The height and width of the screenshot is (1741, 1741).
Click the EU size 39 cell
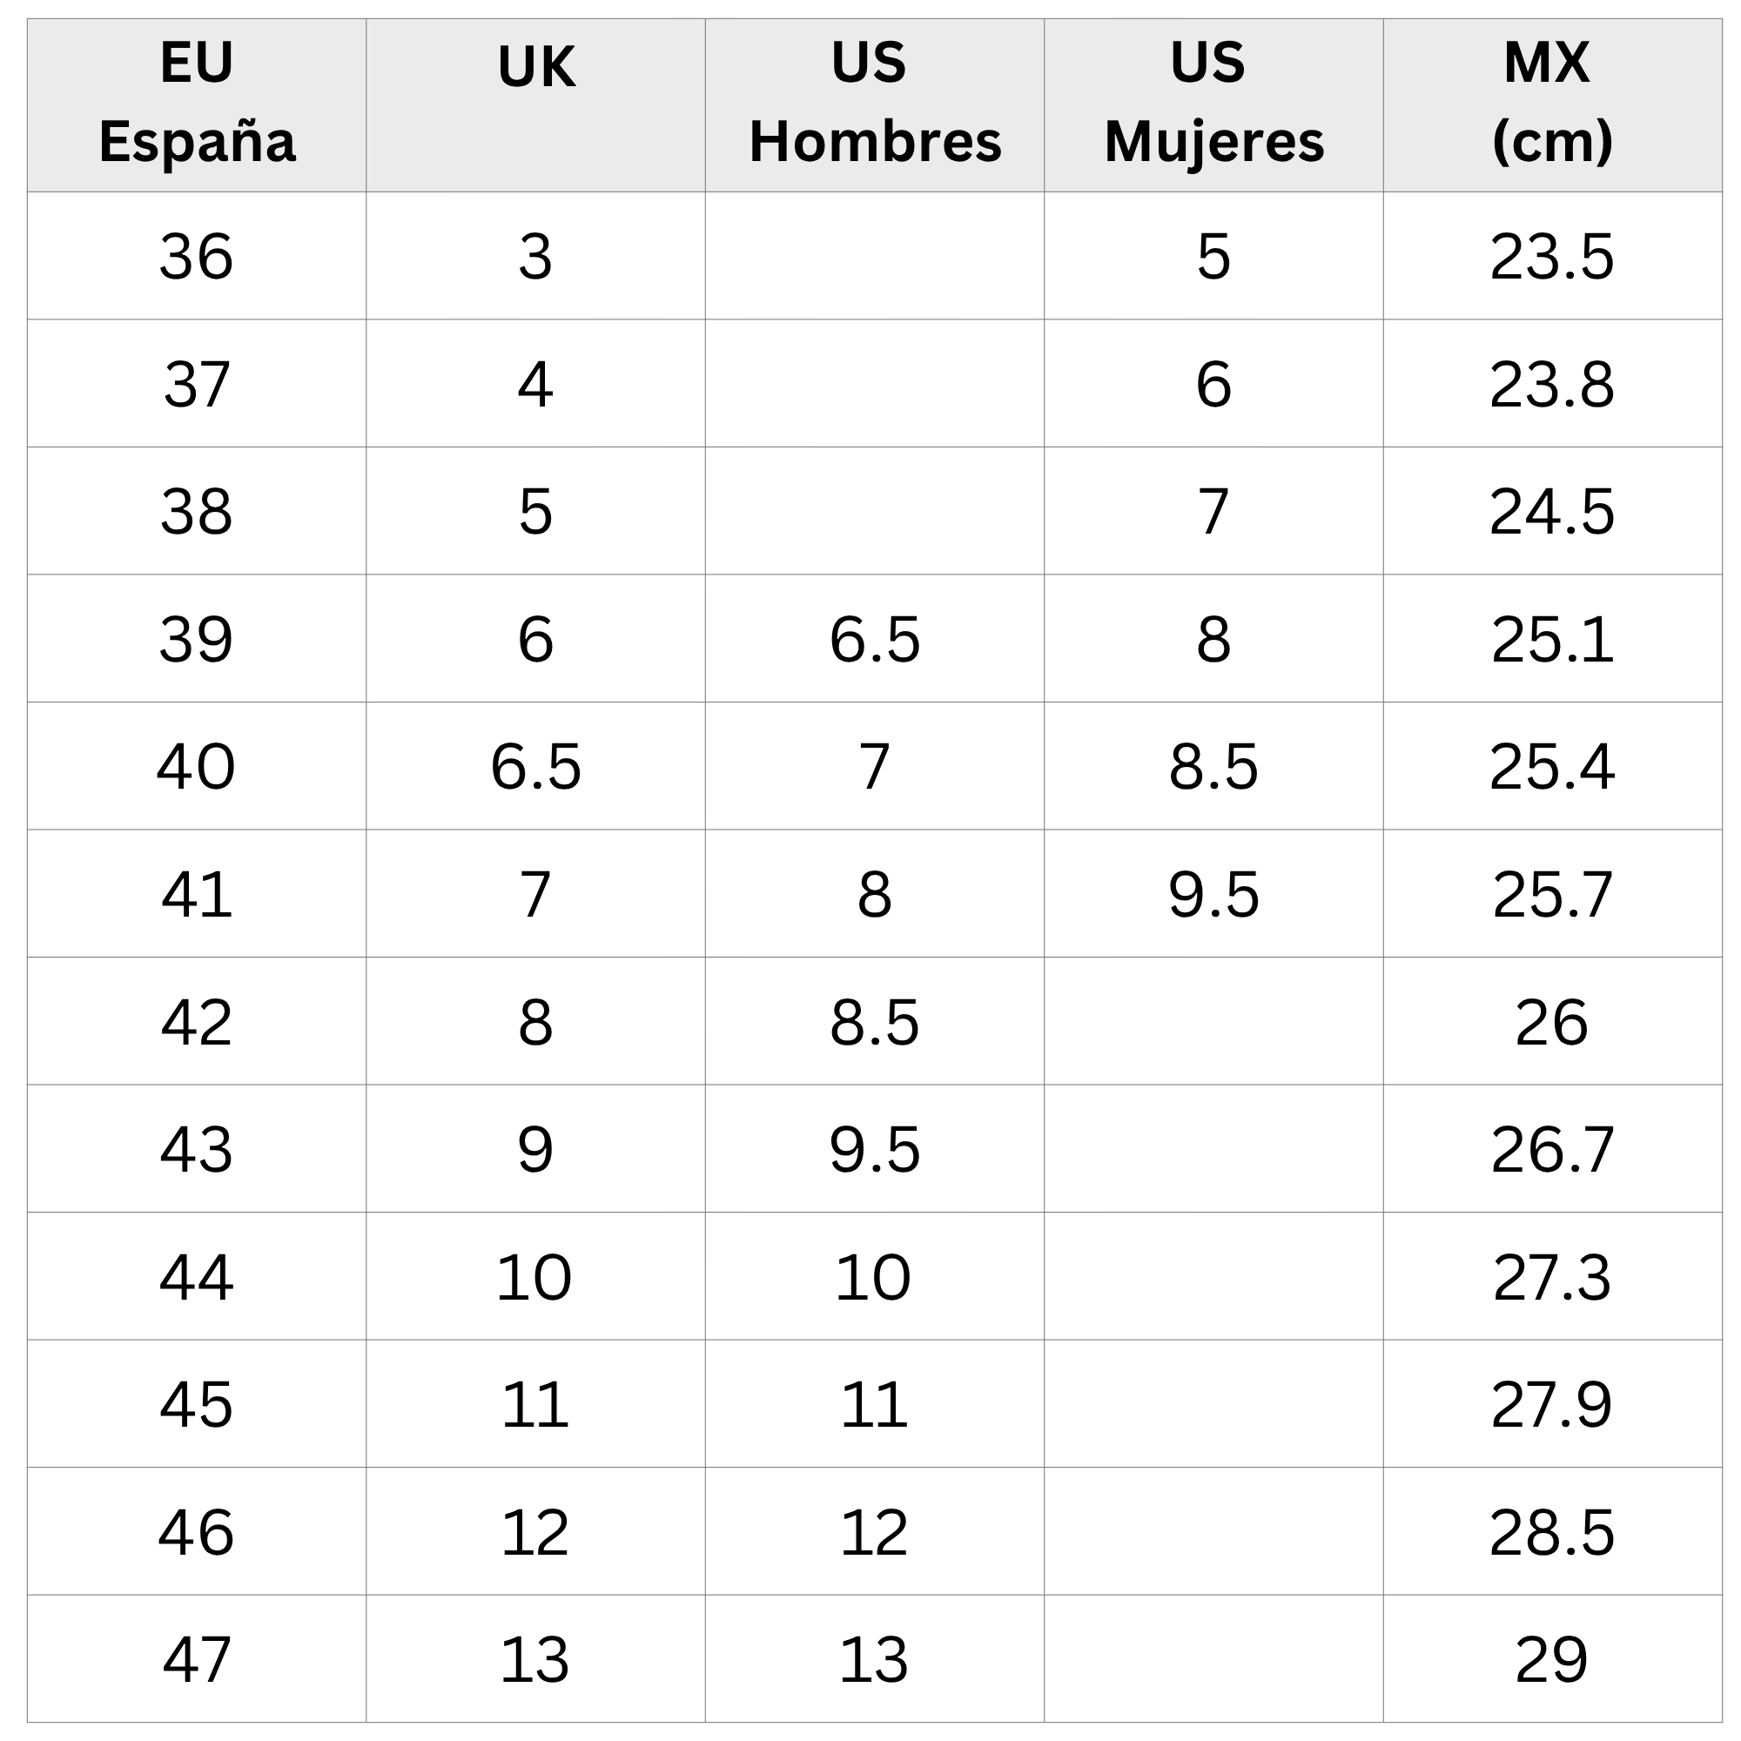pyautogui.click(x=197, y=640)
